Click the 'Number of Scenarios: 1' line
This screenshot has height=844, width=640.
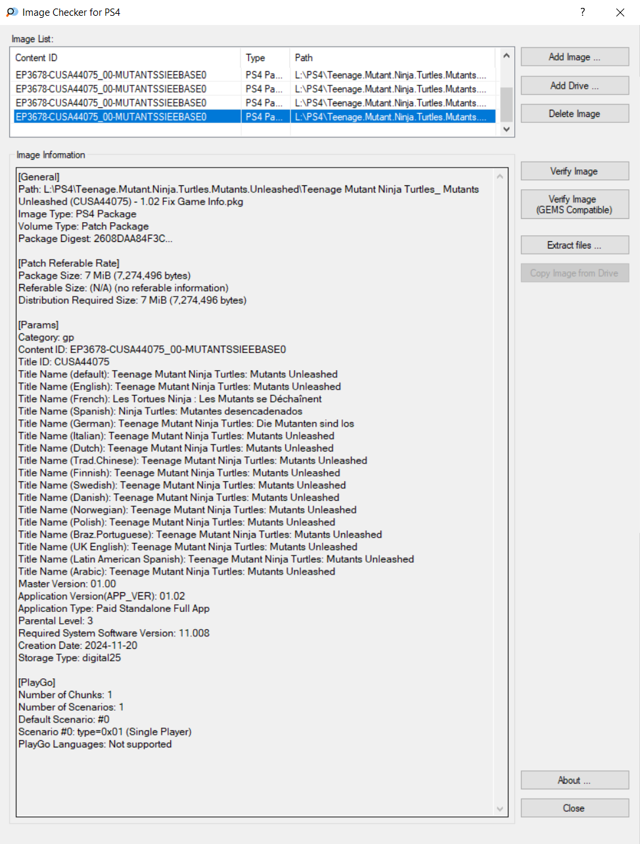tap(71, 707)
